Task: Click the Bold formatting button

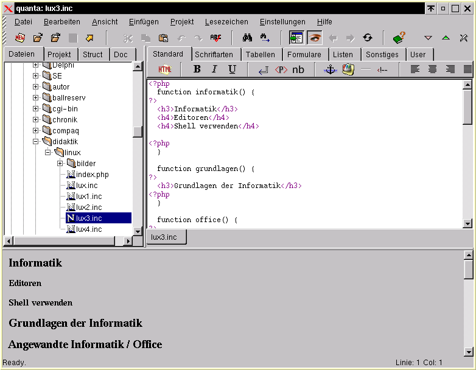Action: pos(197,69)
